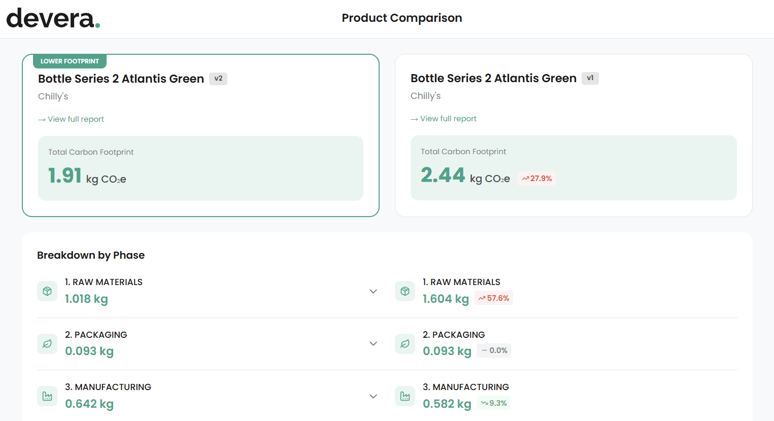Click the Manufacturing factory icon on v2 side
The width and height of the screenshot is (774, 421).
coord(47,396)
